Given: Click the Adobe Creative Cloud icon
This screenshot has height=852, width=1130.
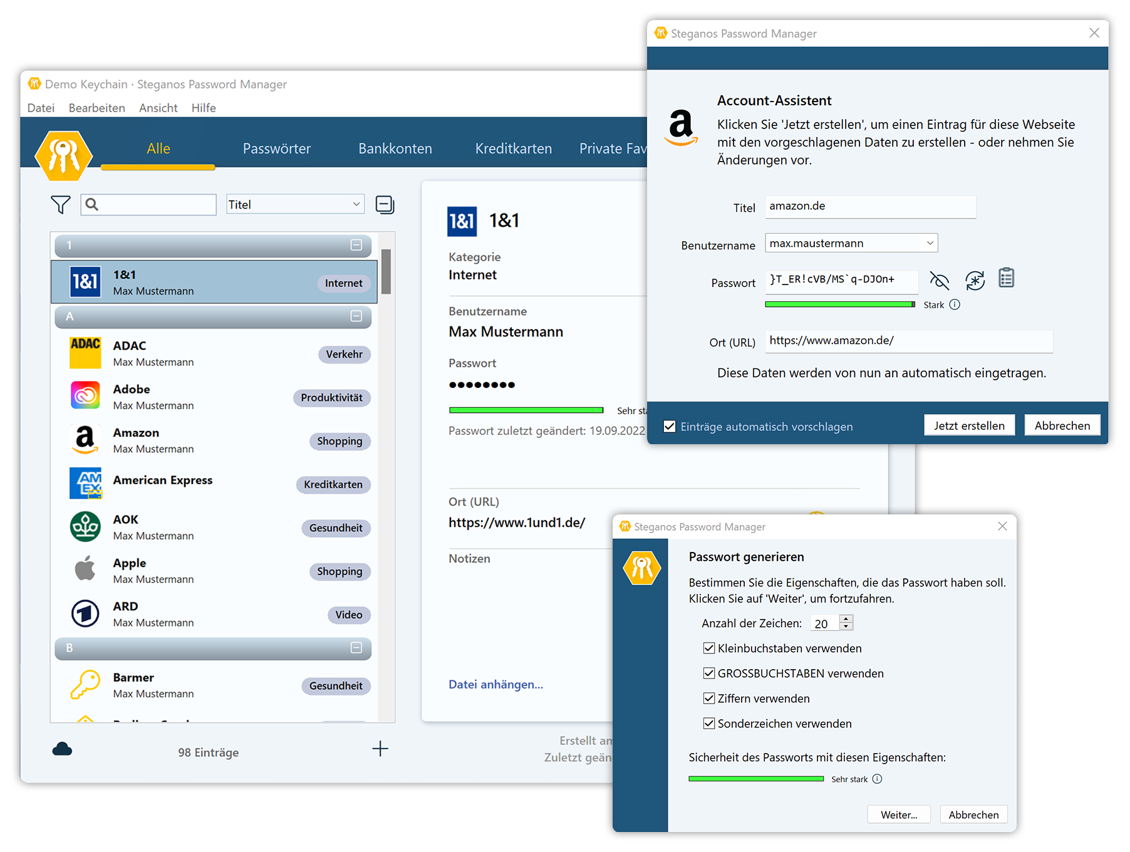Looking at the screenshot, I should (x=85, y=396).
